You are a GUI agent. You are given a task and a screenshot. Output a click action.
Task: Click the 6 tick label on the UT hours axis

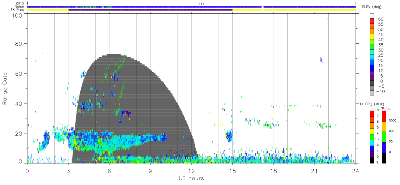(x=109, y=171)
